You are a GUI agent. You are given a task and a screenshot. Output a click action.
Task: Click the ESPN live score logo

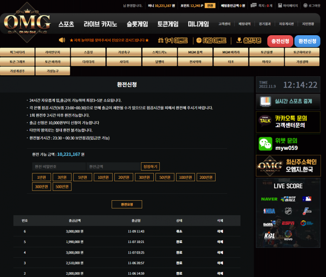288,223
